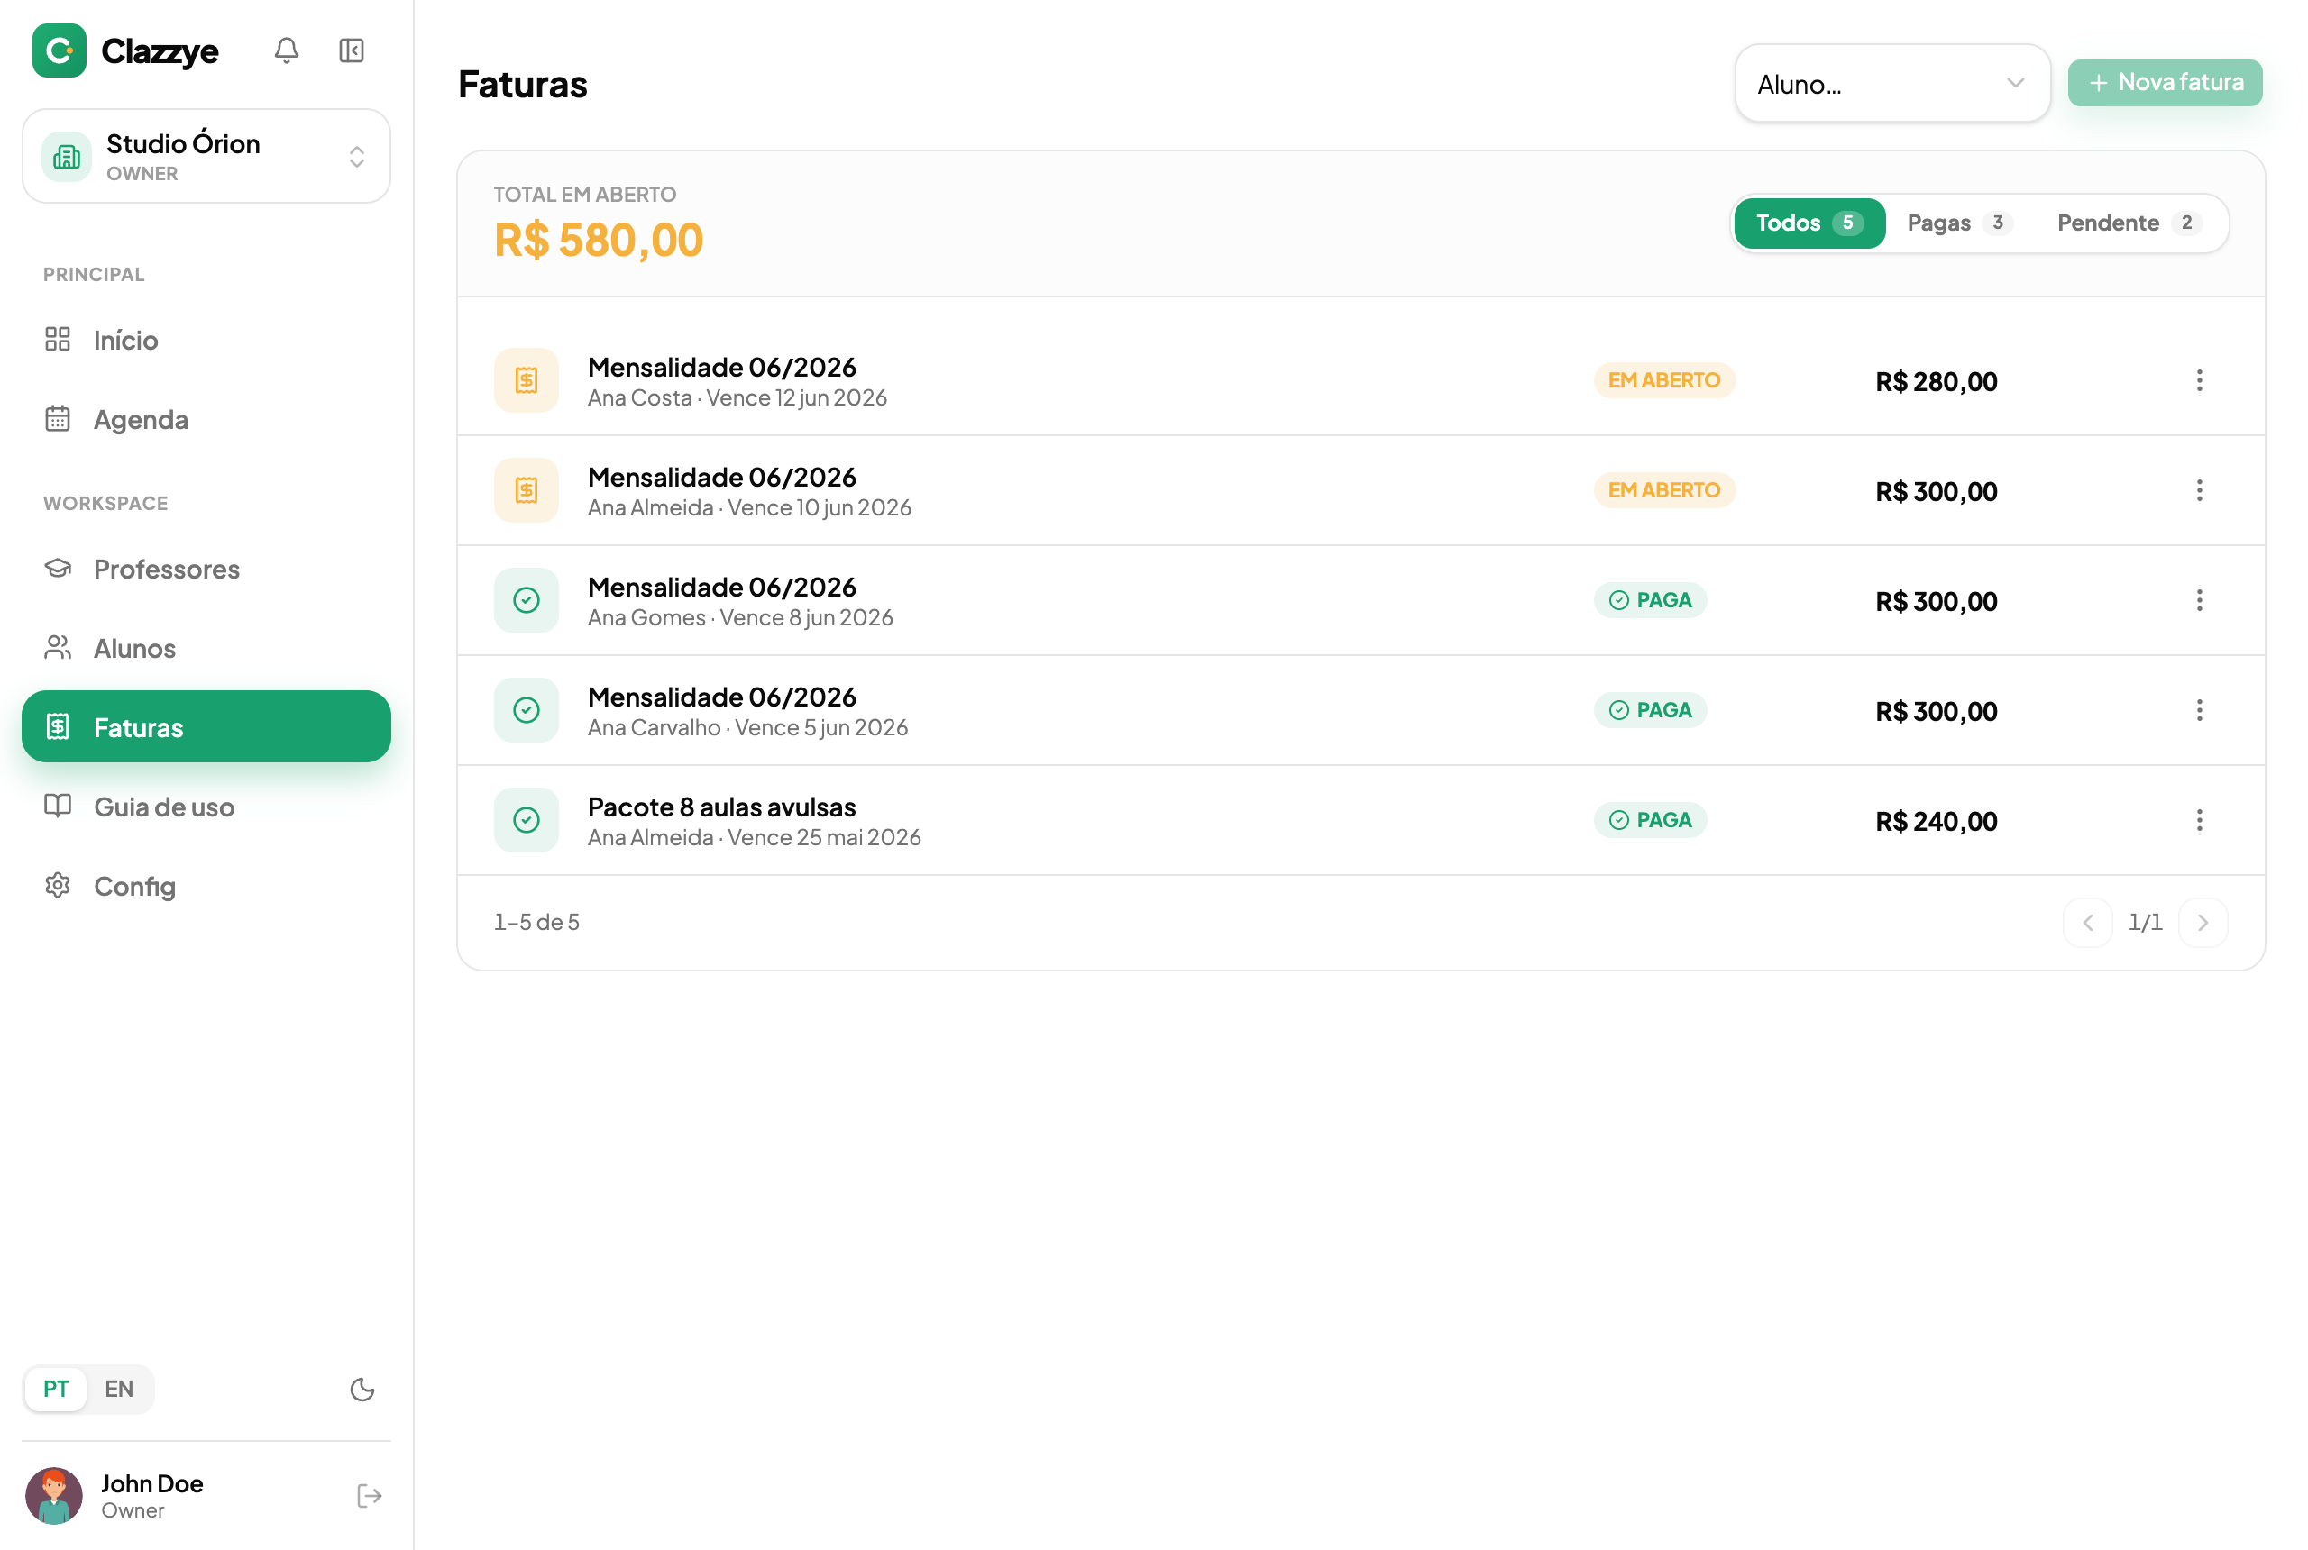
Task: Click 'Ana Costa · Vence 12 jun 2026' text
Action: tap(737, 397)
